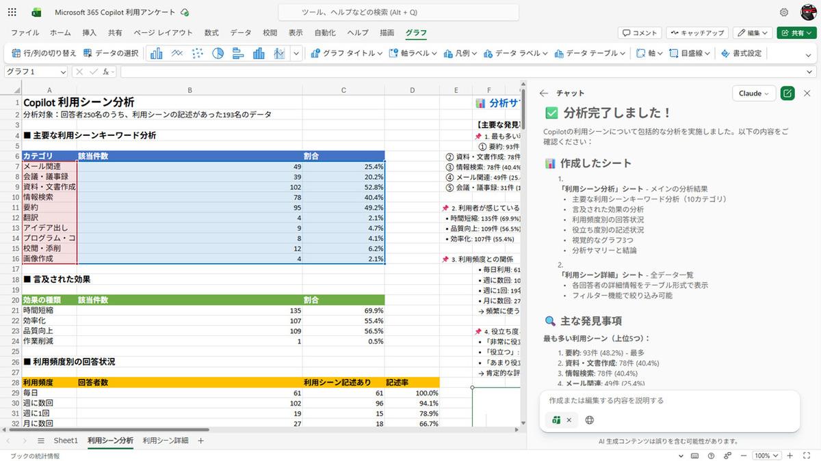Switch to the 利用シーン詳細 sheet tab
The image size is (821, 461).
(166, 441)
